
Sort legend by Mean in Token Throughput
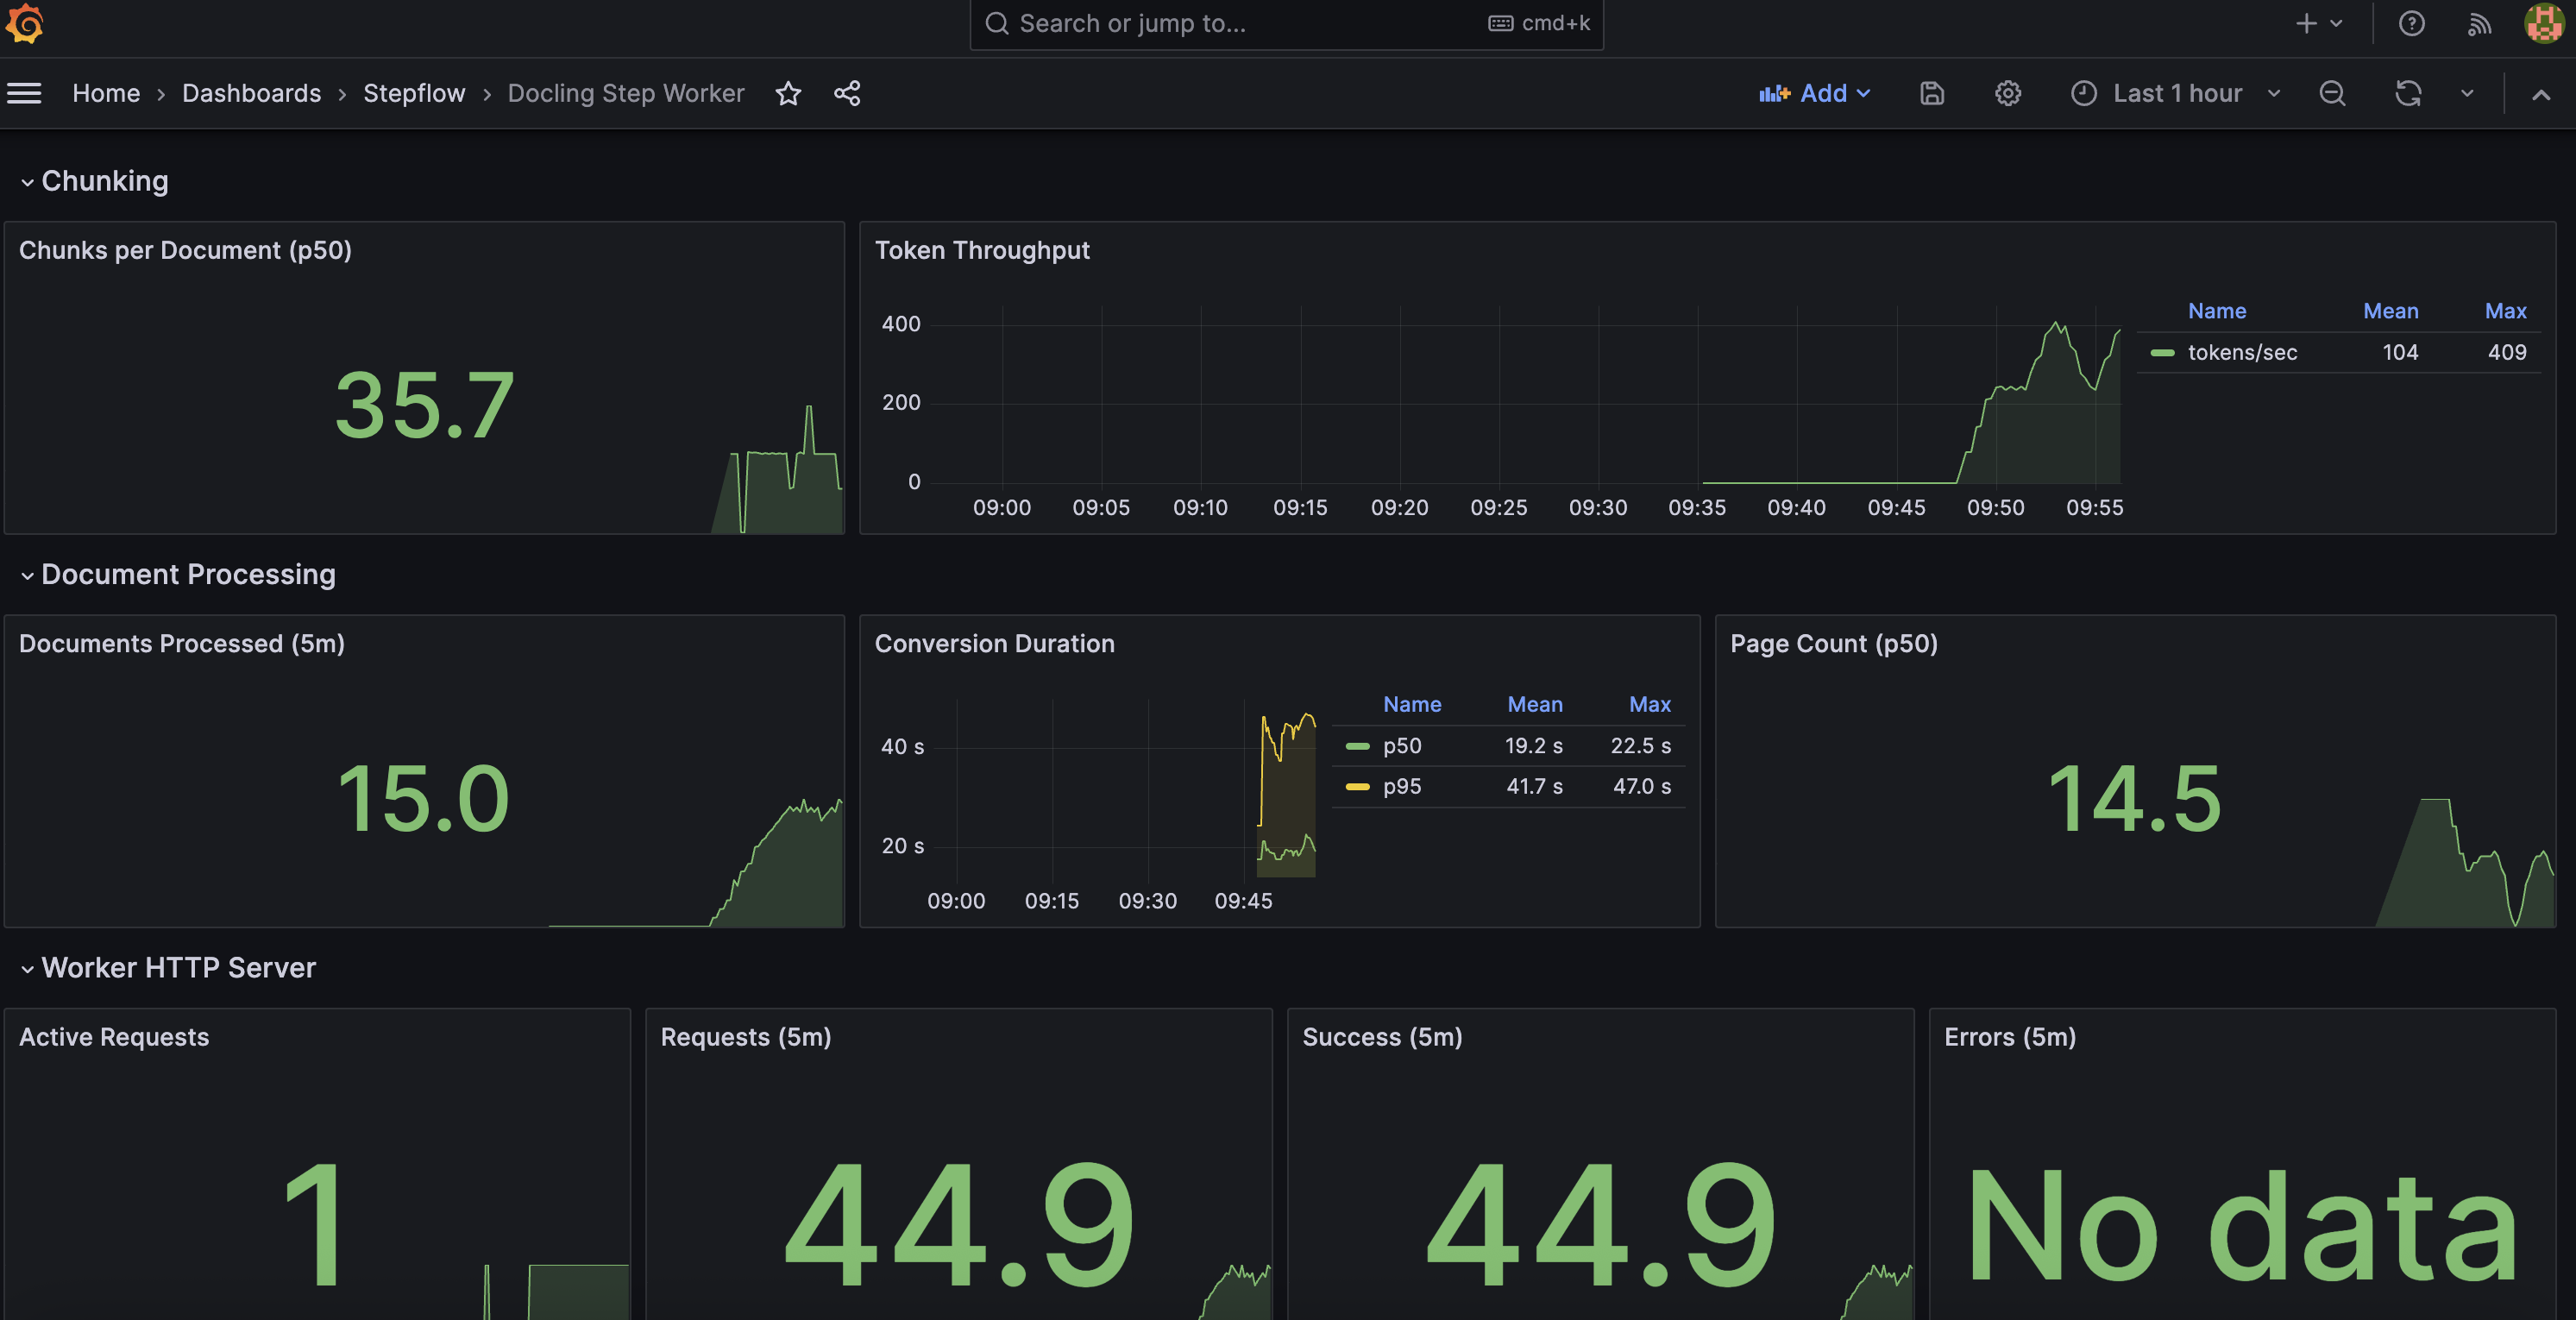click(x=2391, y=311)
